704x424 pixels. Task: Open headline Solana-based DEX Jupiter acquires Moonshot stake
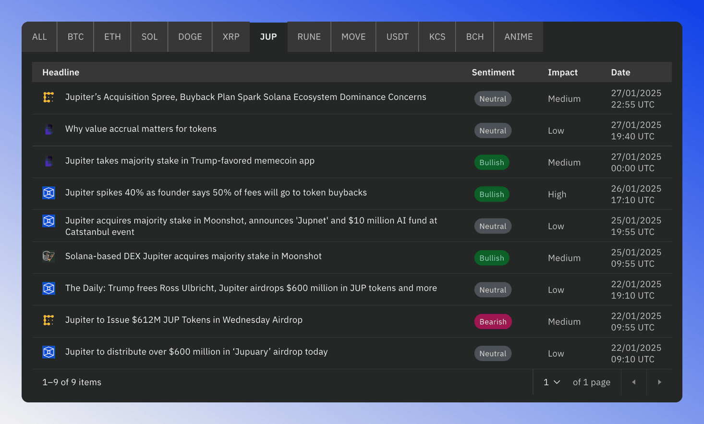pyautogui.click(x=194, y=256)
